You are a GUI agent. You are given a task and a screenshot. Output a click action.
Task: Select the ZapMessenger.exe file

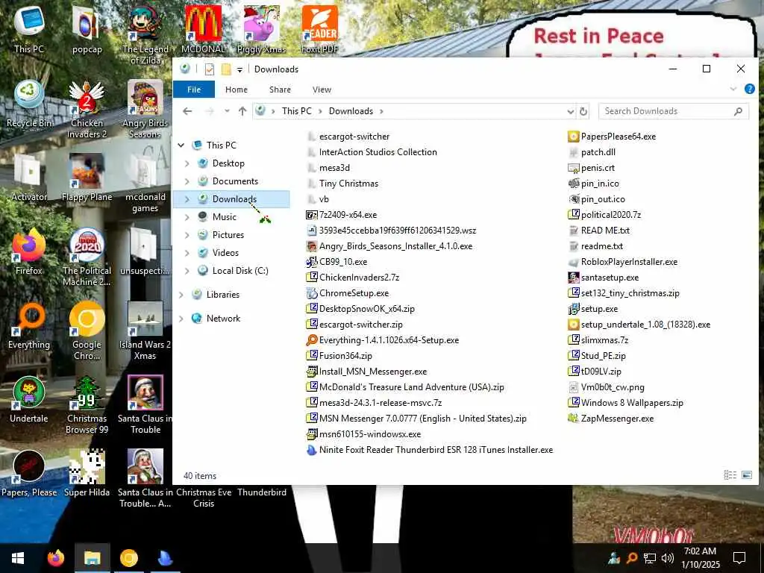click(x=611, y=419)
